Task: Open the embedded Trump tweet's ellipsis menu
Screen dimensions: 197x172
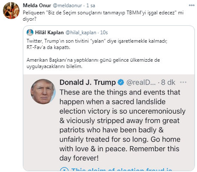Action: tap(183, 82)
